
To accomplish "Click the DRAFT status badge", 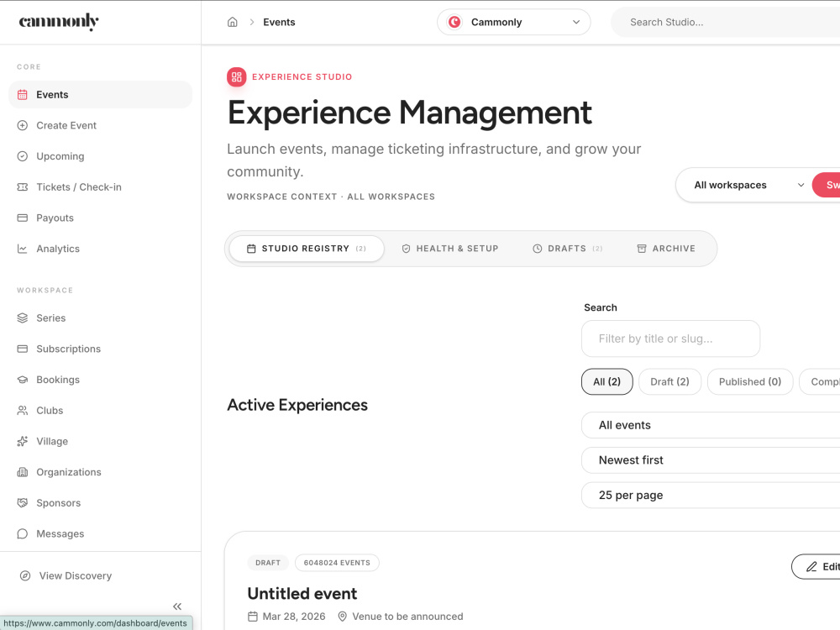I will (x=268, y=563).
